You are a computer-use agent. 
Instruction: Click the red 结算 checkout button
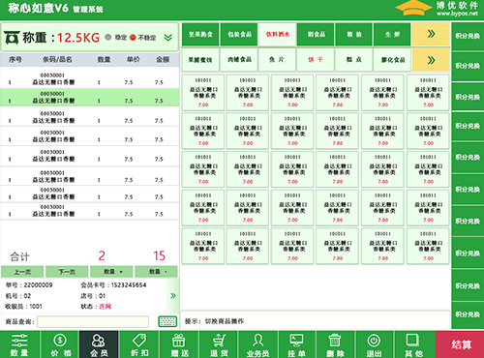coord(460,344)
